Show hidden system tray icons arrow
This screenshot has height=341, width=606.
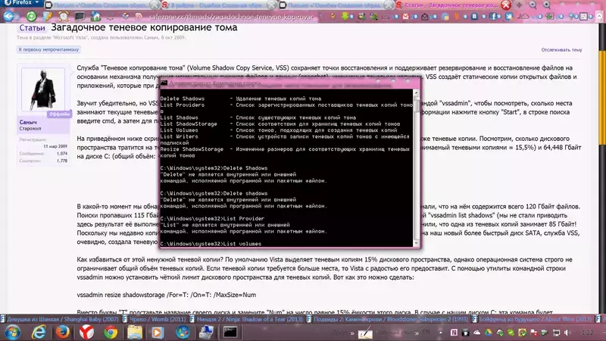[x=441, y=333]
